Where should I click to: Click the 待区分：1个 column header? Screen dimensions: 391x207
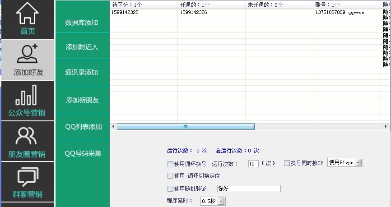tap(144, 5)
